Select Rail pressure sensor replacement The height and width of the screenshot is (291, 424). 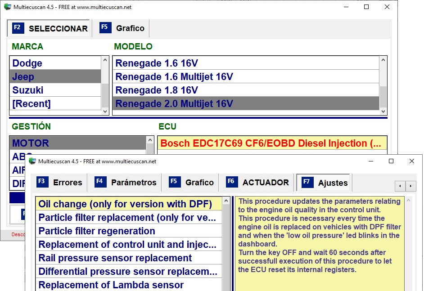click(x=129, y=258)
